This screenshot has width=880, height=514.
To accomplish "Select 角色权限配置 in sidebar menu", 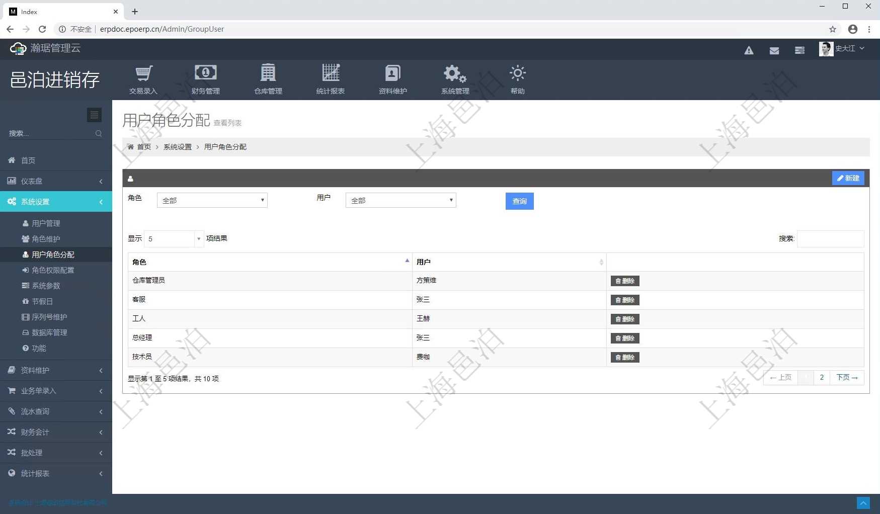I will (x=53, y=270).
